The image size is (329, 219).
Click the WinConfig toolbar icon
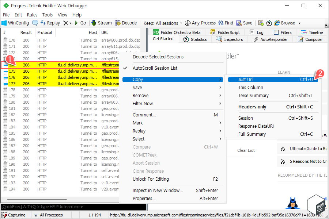click(x=4, y=23)
